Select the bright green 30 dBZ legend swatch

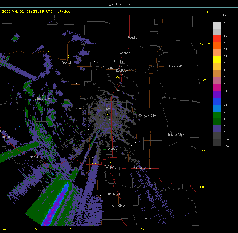coord(217,115)
